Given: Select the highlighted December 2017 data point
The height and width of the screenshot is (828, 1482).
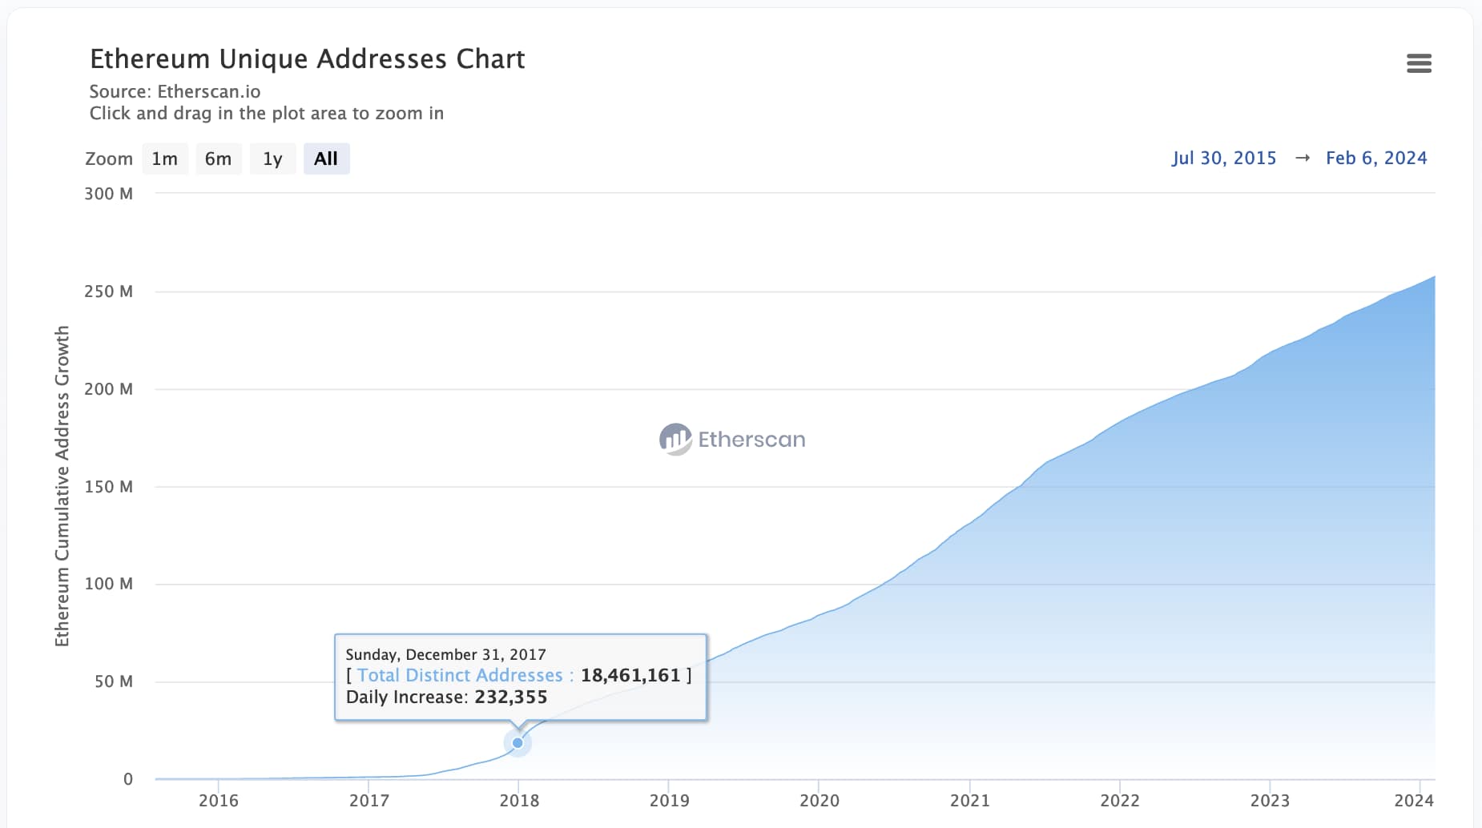Looking at the screenshot, I should point(517,742).
